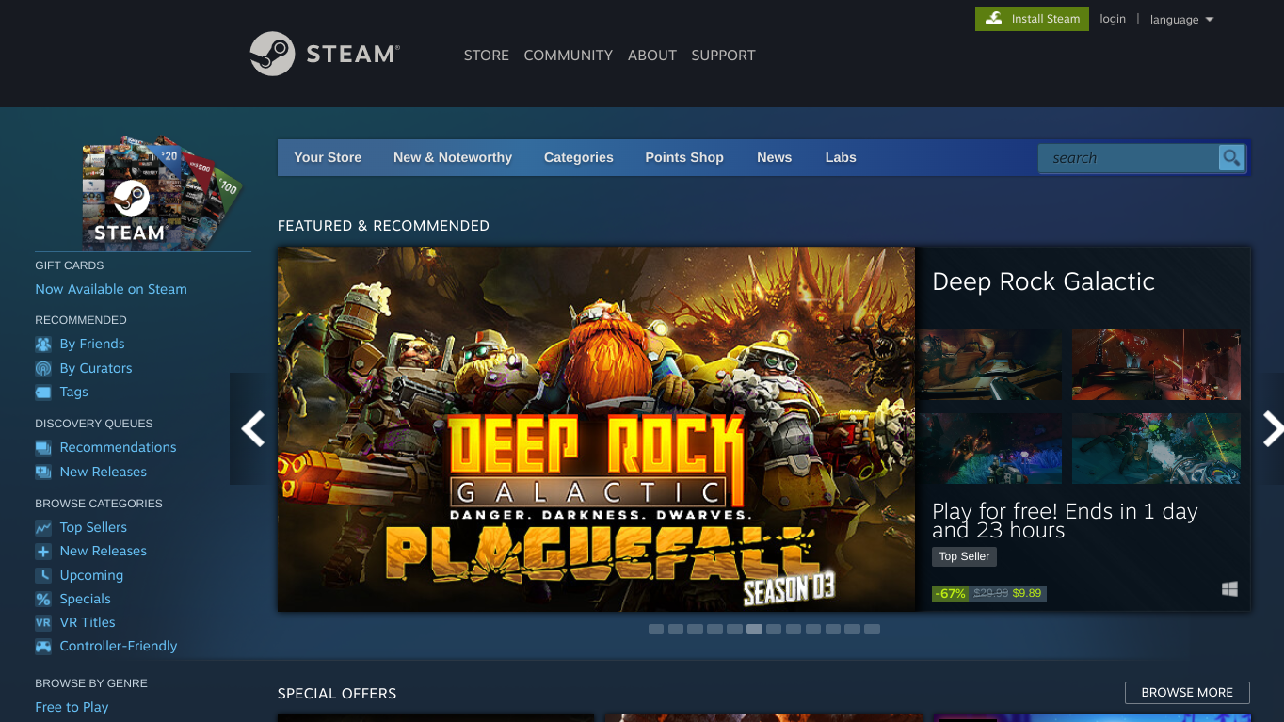1284x722 pixels.
Task: Go to previous featured game with left arrow
Action: 252,429
